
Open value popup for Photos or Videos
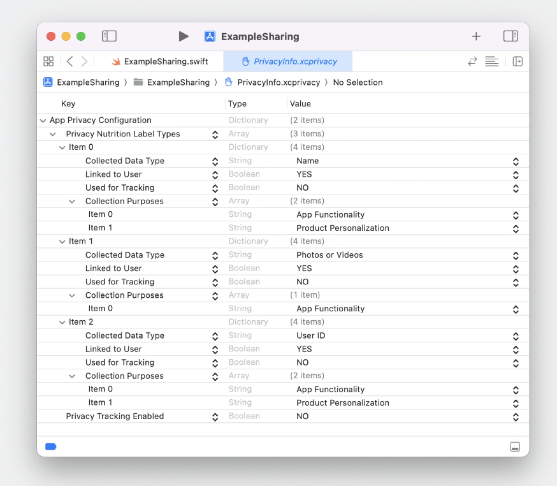point(516,255)
